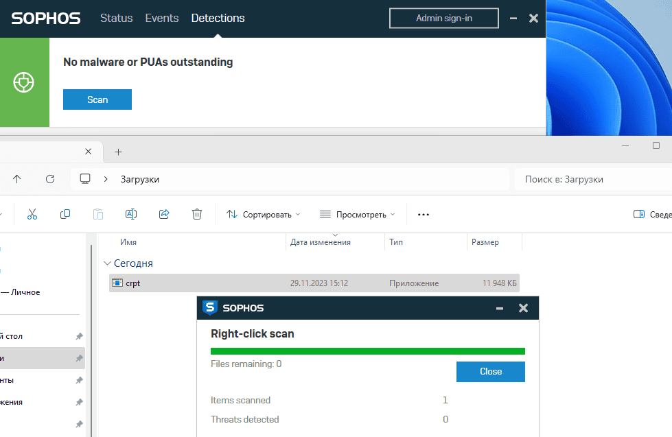Click the Files remaining: 0 text
The height and width of the screenshot is (437, 672).
tap(246, 364)
